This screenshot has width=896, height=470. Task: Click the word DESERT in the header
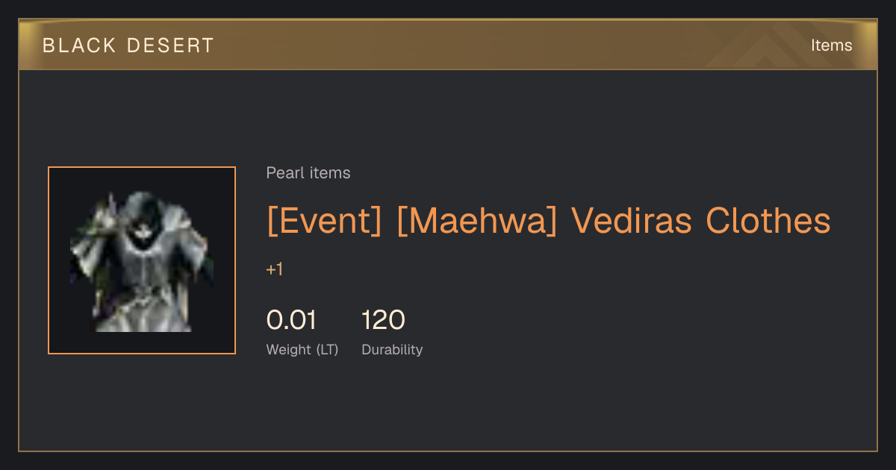pyautogui.click(x=170, y=46)
